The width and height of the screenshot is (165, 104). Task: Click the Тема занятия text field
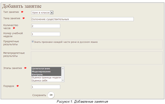[82, 19]
